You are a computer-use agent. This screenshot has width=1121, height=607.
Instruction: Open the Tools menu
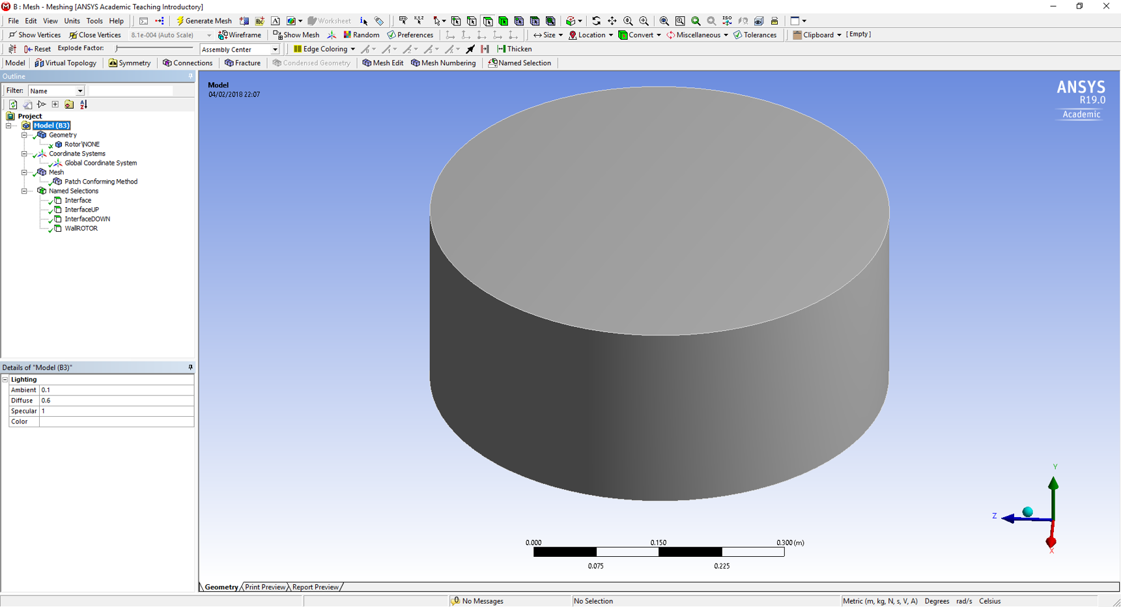94,21
